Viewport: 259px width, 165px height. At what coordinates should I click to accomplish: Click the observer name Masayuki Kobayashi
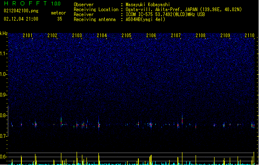click(x=148, y=5)
